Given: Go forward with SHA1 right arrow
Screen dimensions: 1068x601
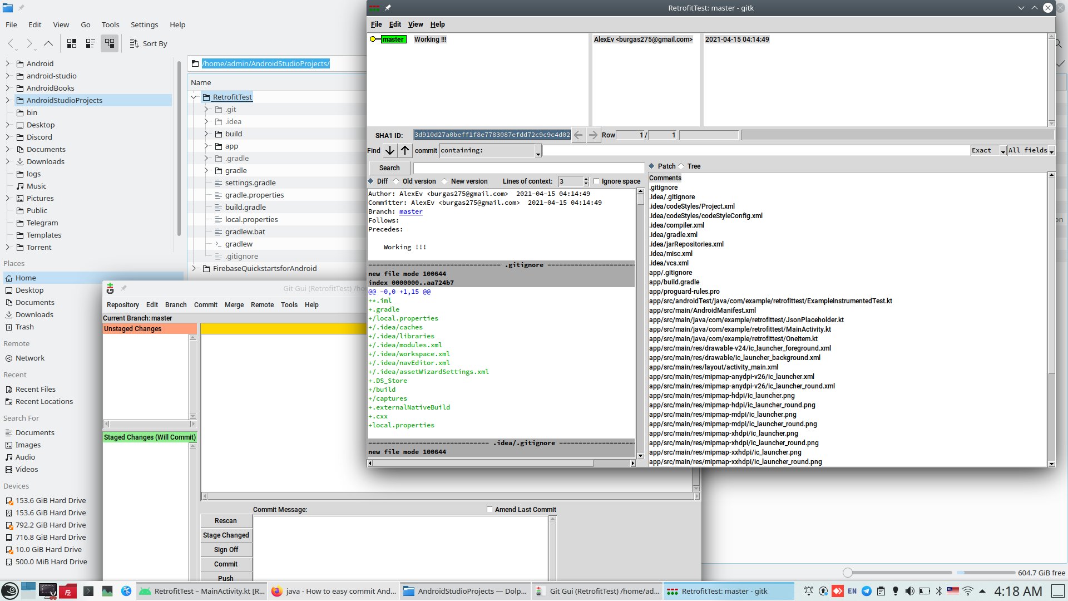Looking at the screenshot, I should [593, 135].
